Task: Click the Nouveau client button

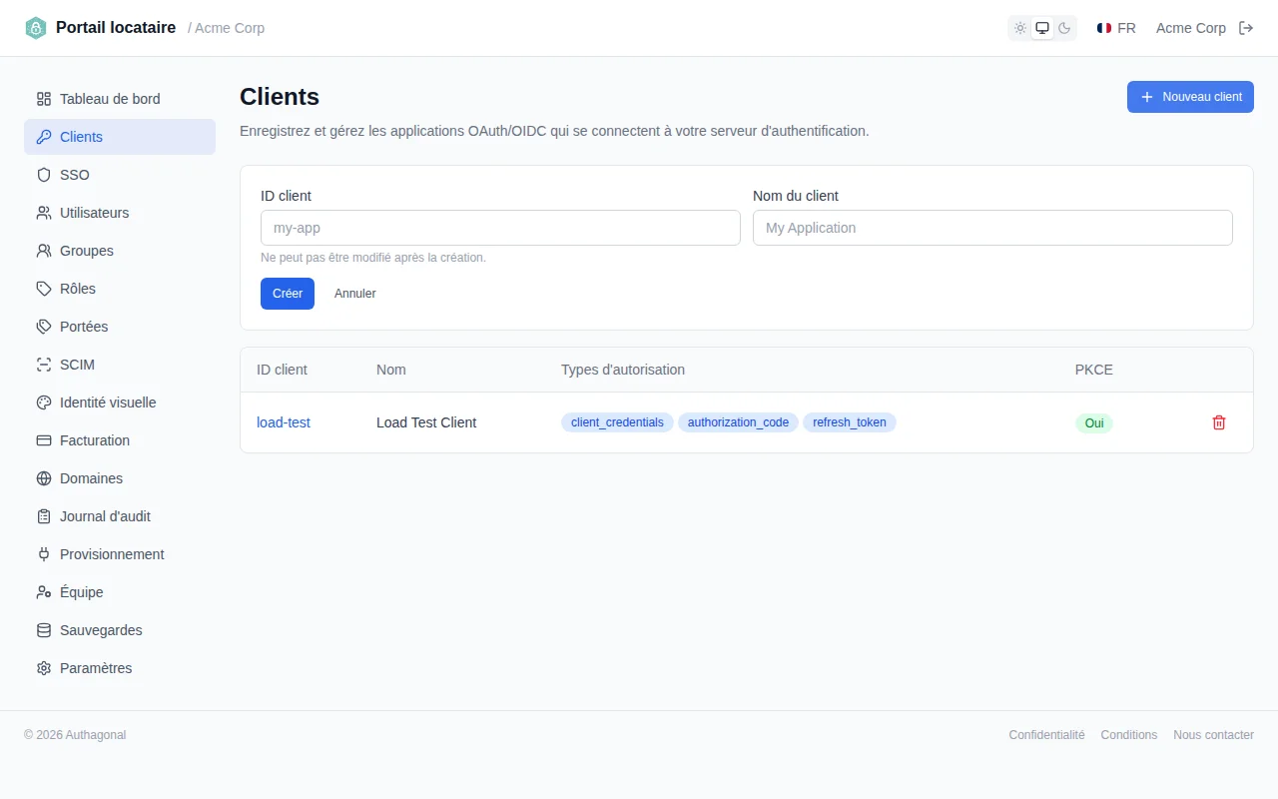Action: pos(1190,97)
